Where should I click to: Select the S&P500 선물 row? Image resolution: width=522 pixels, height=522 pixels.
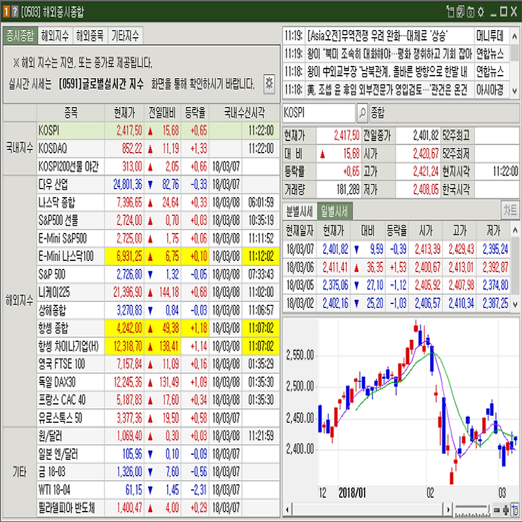158,221
